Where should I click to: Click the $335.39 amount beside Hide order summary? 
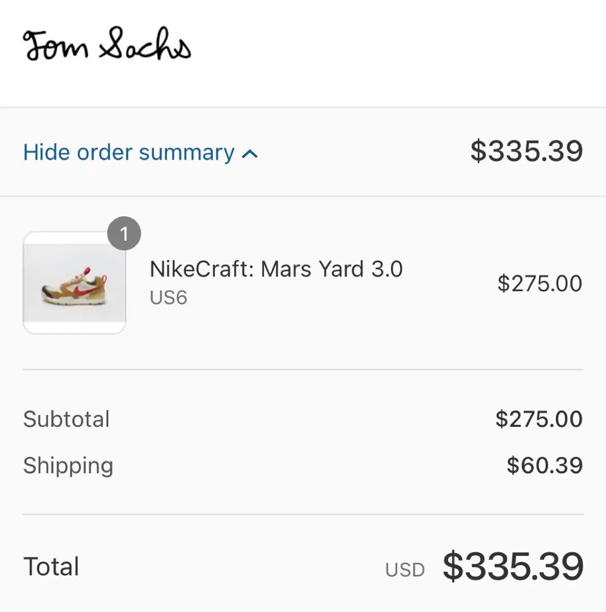click(x=526, y=151)
